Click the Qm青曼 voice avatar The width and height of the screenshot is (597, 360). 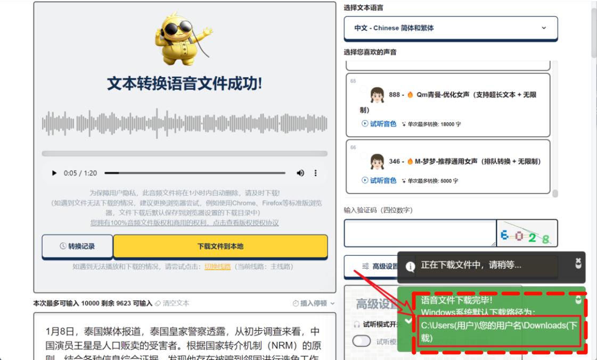click(377, 95)
